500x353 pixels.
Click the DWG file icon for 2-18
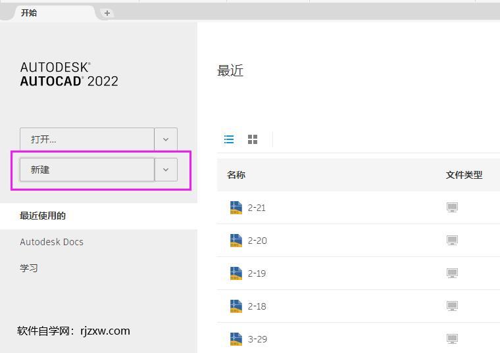pos(236,306)
